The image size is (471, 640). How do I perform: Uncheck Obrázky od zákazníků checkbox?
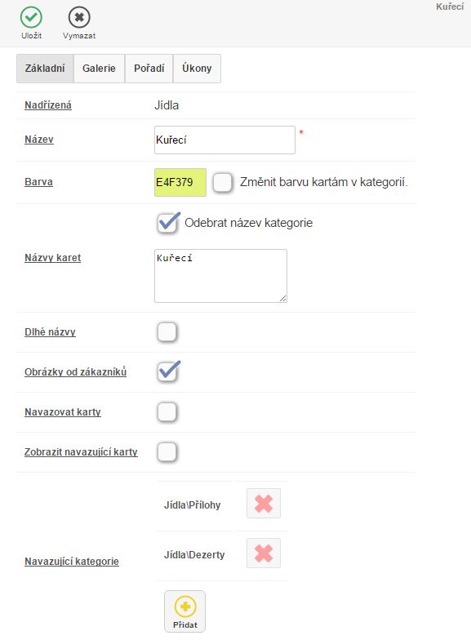click(x=167, y=372)
